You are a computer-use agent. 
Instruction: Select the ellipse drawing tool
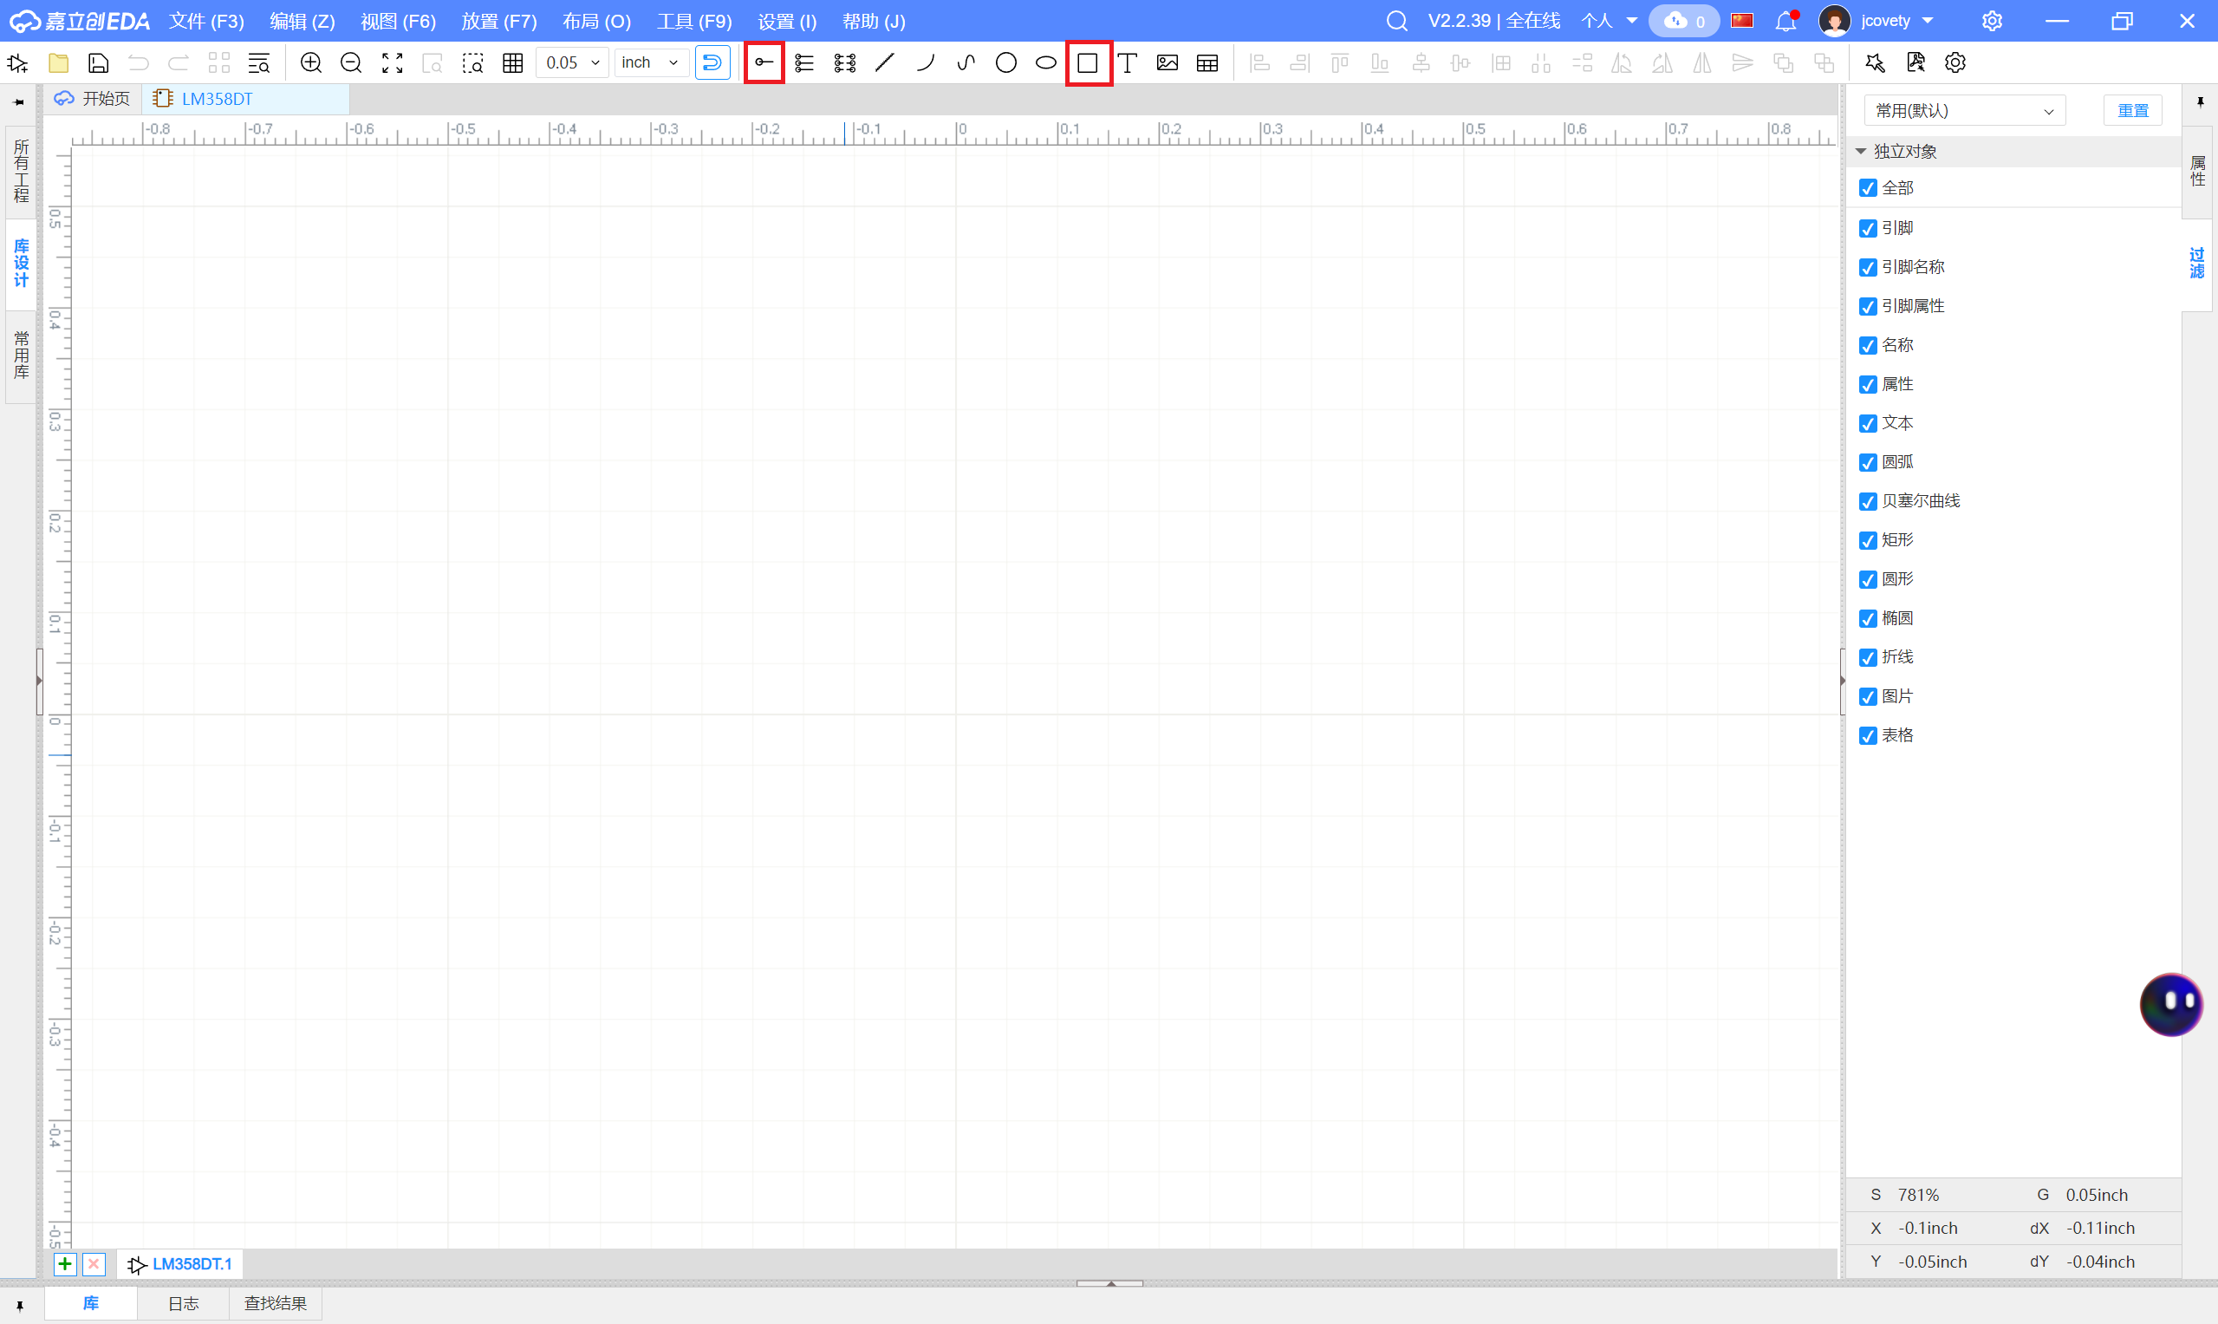pos(1046,62)
